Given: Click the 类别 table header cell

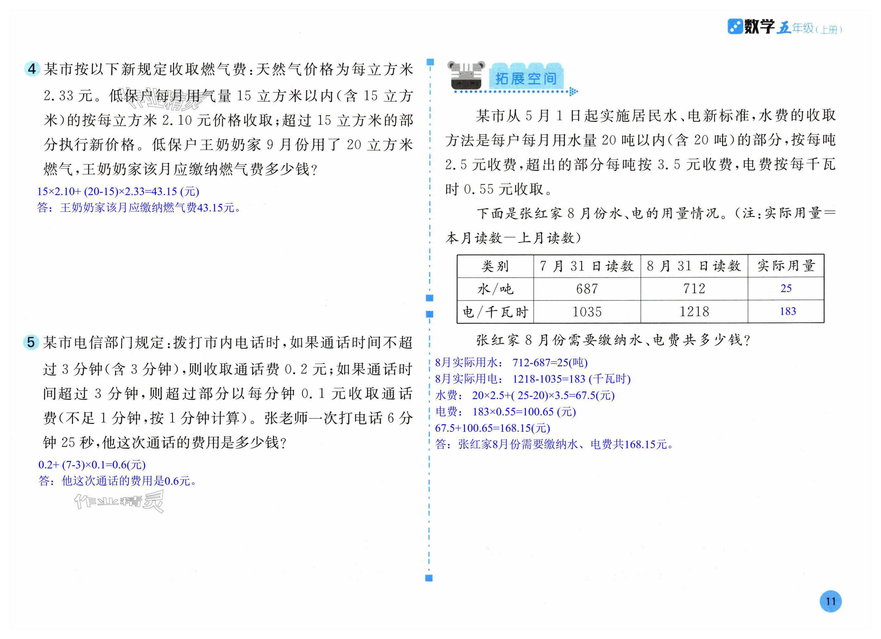Looking at the screenshot, I should click(x=495, y=266).
